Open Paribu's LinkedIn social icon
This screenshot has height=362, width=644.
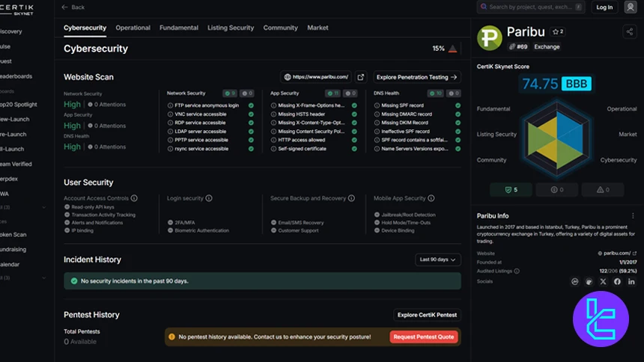click(x=631, y=281)
